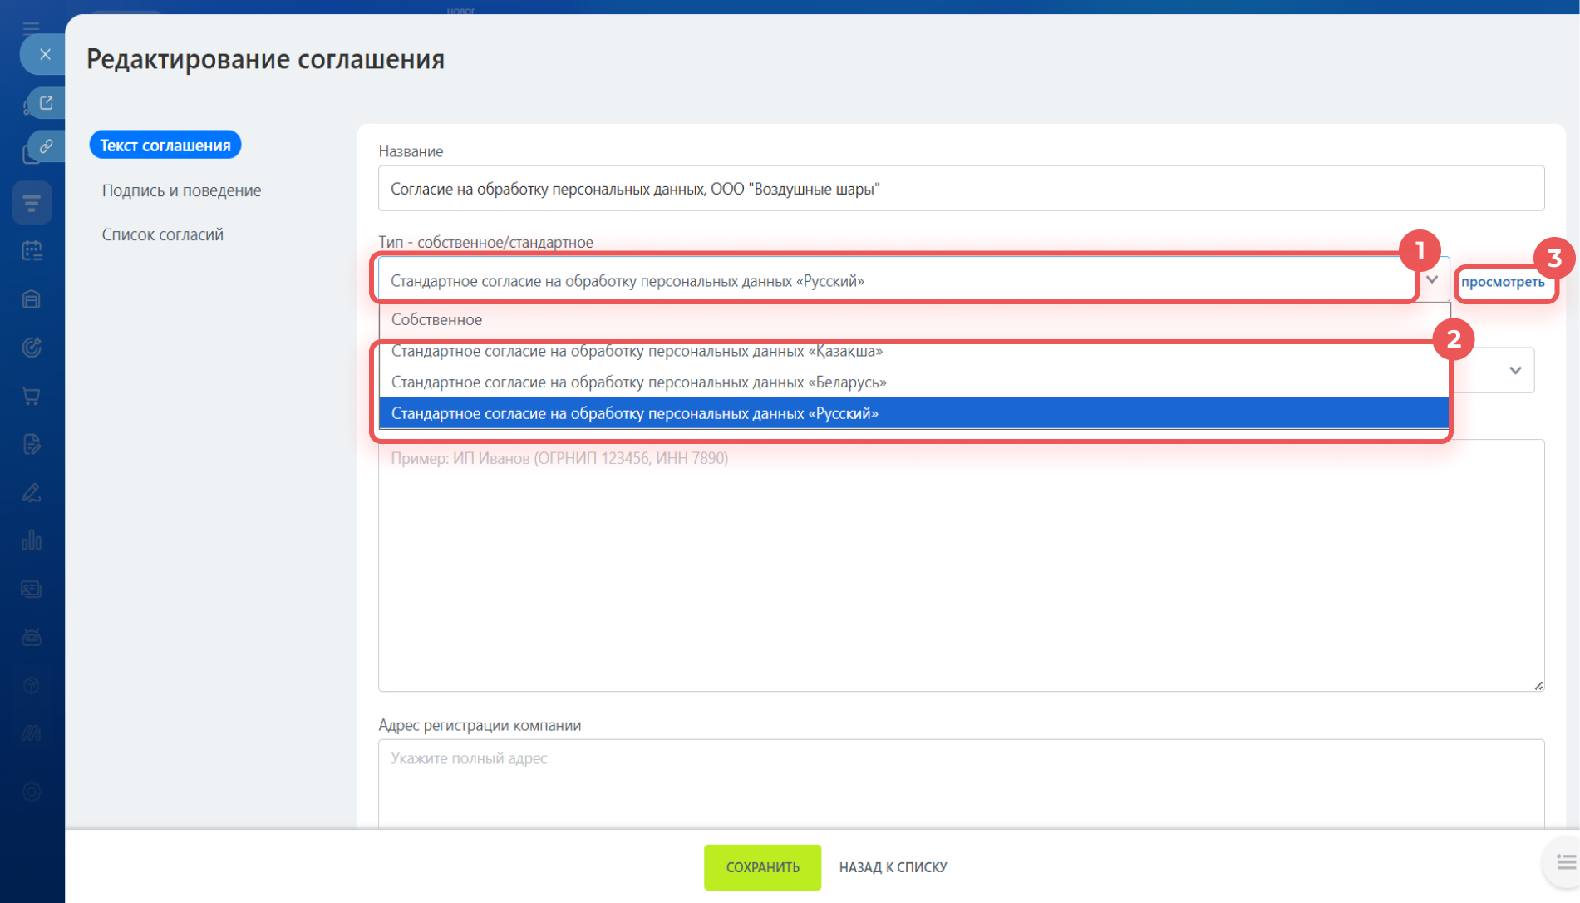This screenshot has height=903, width=1580.
Task: Open the shopping cart icon in sidebar
Action: (32, 396)
